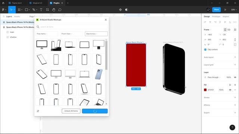Add an Export setting with plus
The image size is (239, 134).
[235, 112]
